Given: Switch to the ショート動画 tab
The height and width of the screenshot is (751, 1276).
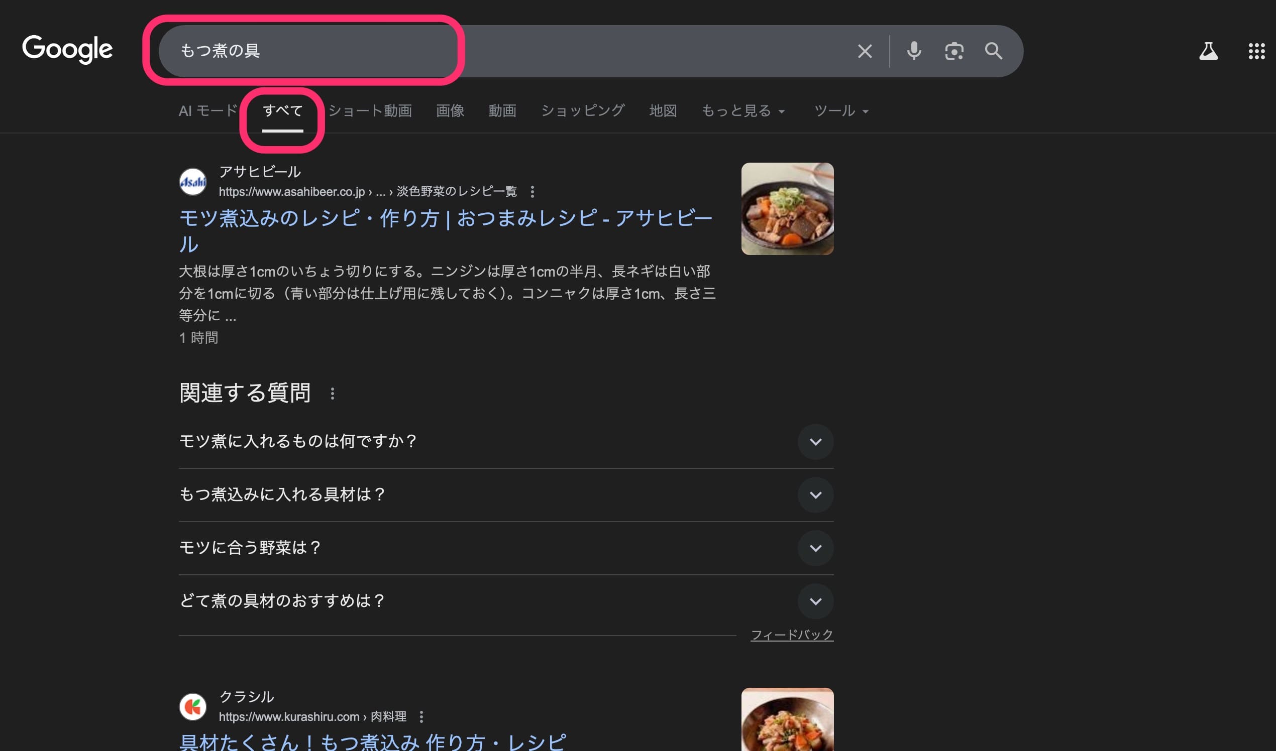Looking at the screenshot, I should click(x=370, y=111).
